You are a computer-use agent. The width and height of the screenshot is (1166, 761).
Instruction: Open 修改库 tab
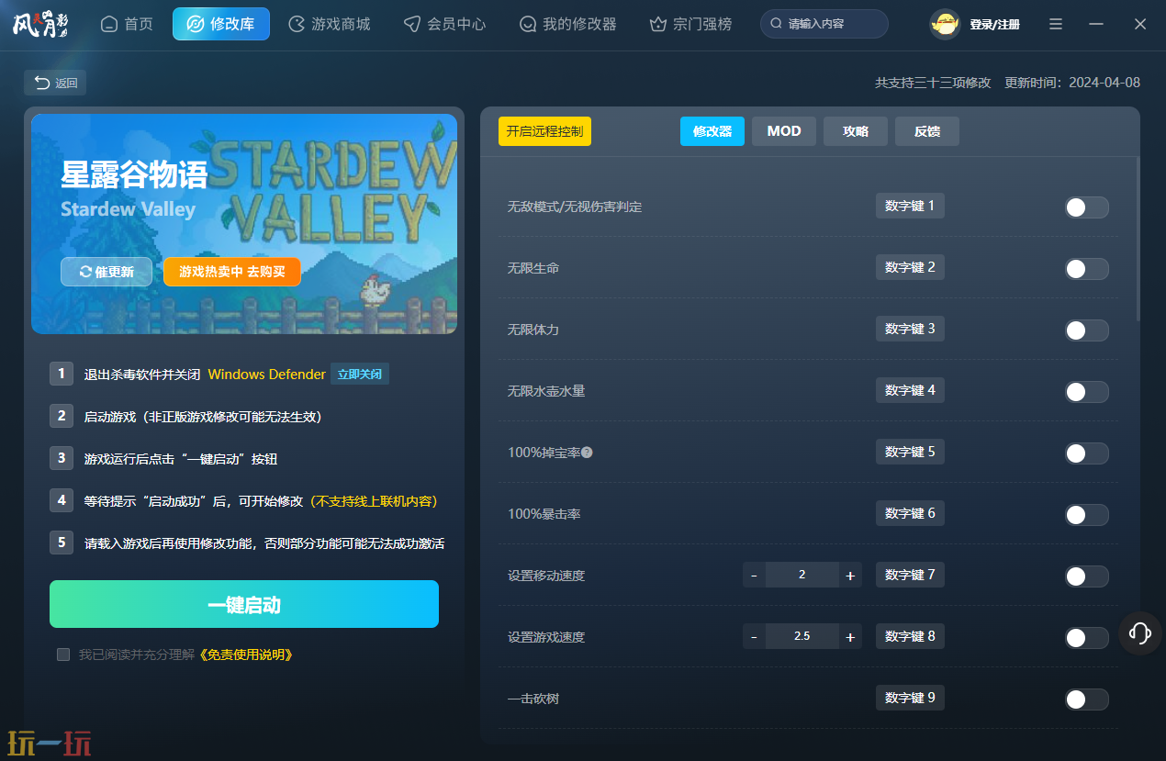[x=221, y=24]
